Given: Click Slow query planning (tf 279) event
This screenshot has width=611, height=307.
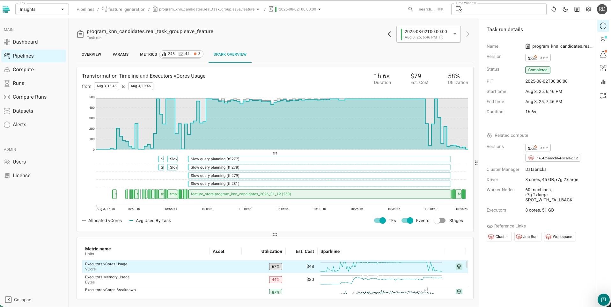Looking at the screenshot, I should point(319,176).
